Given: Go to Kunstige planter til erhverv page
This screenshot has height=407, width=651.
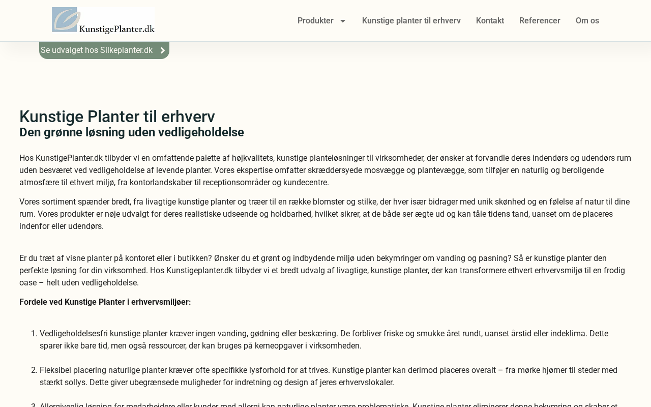Looking at the screenshot, I should 411,21.
